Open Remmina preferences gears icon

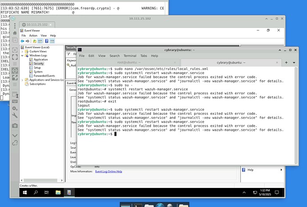[15, 108]
